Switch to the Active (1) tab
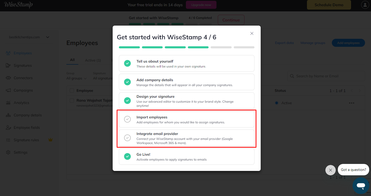371x196 pixels. point(93,60)
